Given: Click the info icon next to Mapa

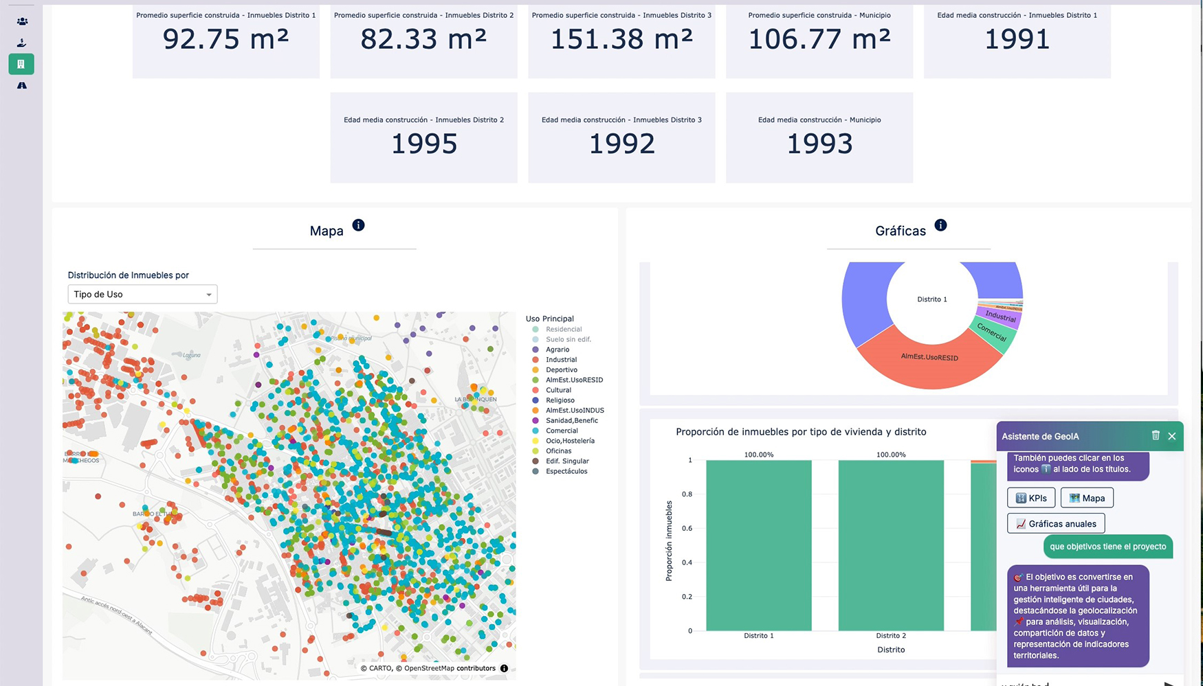Looking at the screenshot, I should 358,225.
